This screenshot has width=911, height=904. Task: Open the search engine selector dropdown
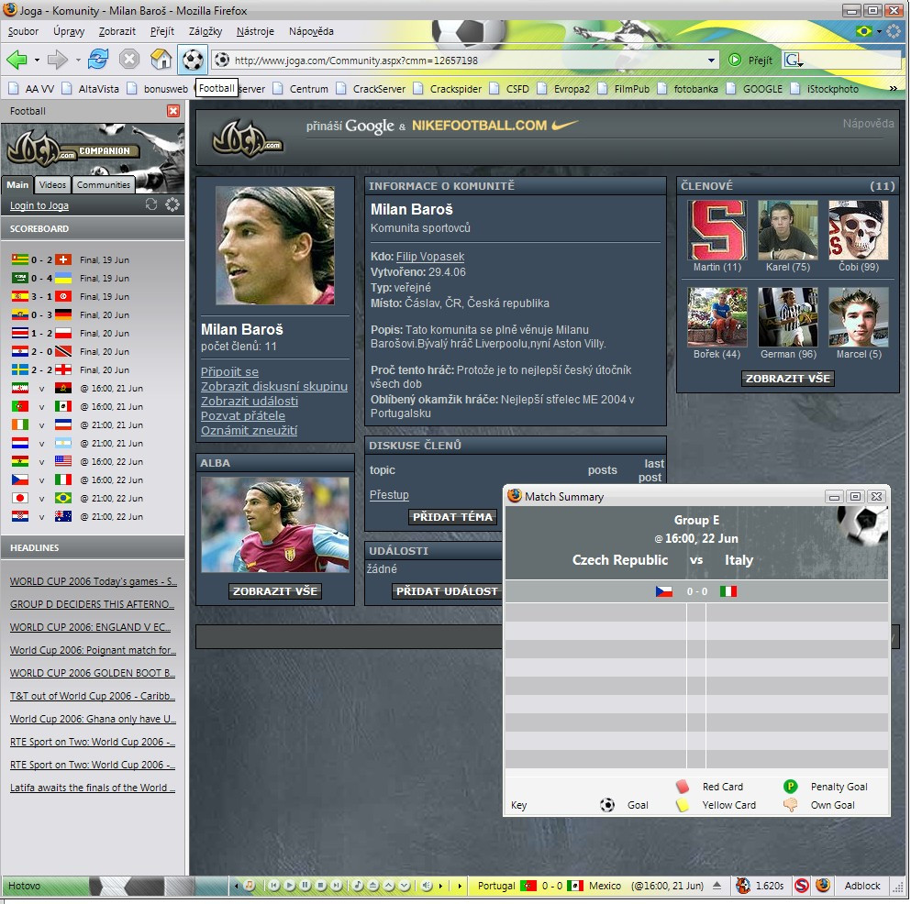click(x=794, y=60)
